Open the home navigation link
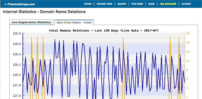202x99 pixels. pyautogui.click(x=88, y=4)
